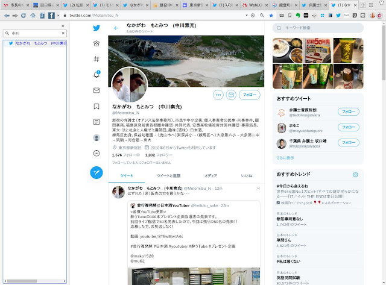Switch to いいね tab
The image size is (386, 285).
tap(247, 175)
